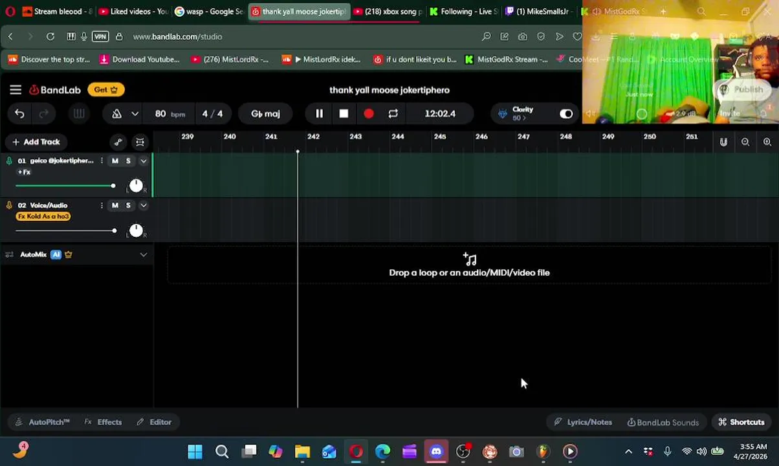This screenshot has width=779, height=466.
Task: Open track 02 options three-dot menu
Action: [x=102, y=205]
